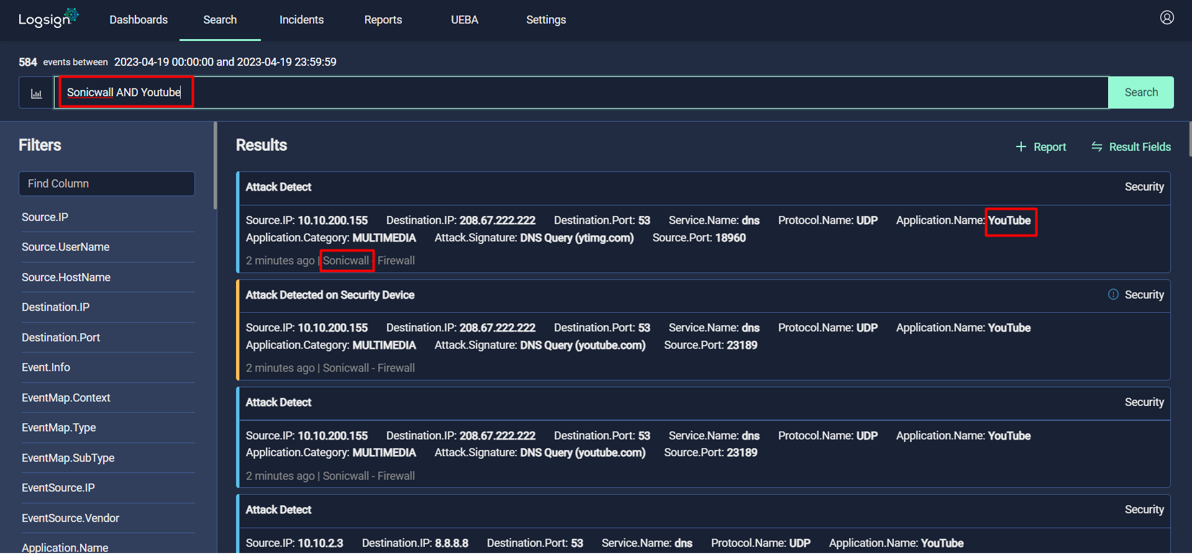Go to the Incidents tab
The image size is (1192, 558).
pos(301,20)
